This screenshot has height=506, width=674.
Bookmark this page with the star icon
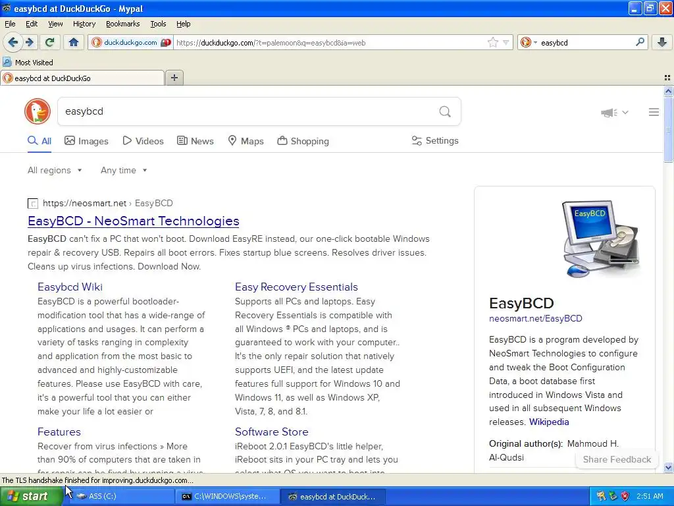(492, 42)
